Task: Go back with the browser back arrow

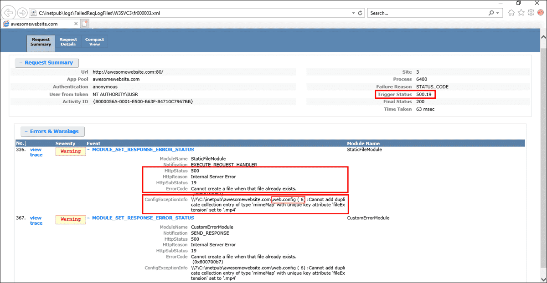Action: [9, 12]
